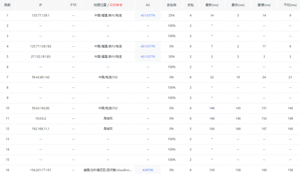Click slowest latency 167 in hop 12
This screenshot has width=300, height=174.
264,129
